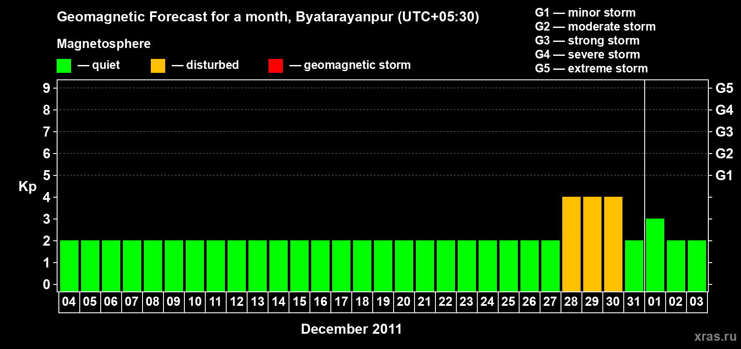
Task: Click date label 02 on the axis
Action: 676,302
